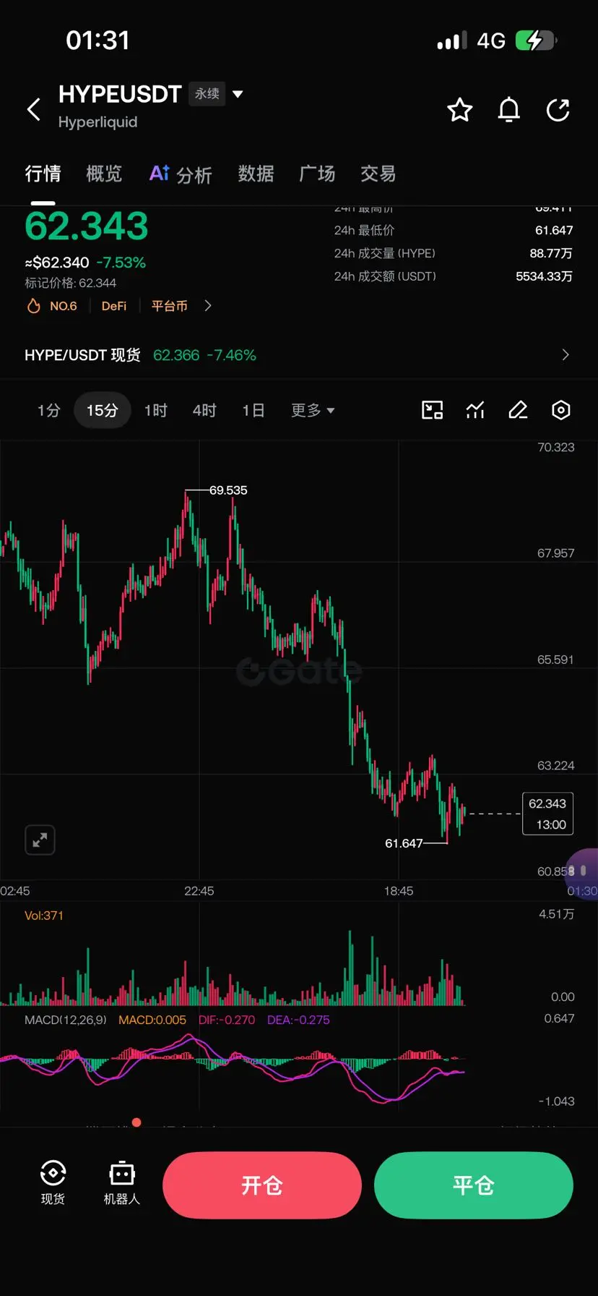The height and width of the screenshot is (1296, 598).
Task: Tap the 永续 contract type badge
Action: tap(207, 94)
